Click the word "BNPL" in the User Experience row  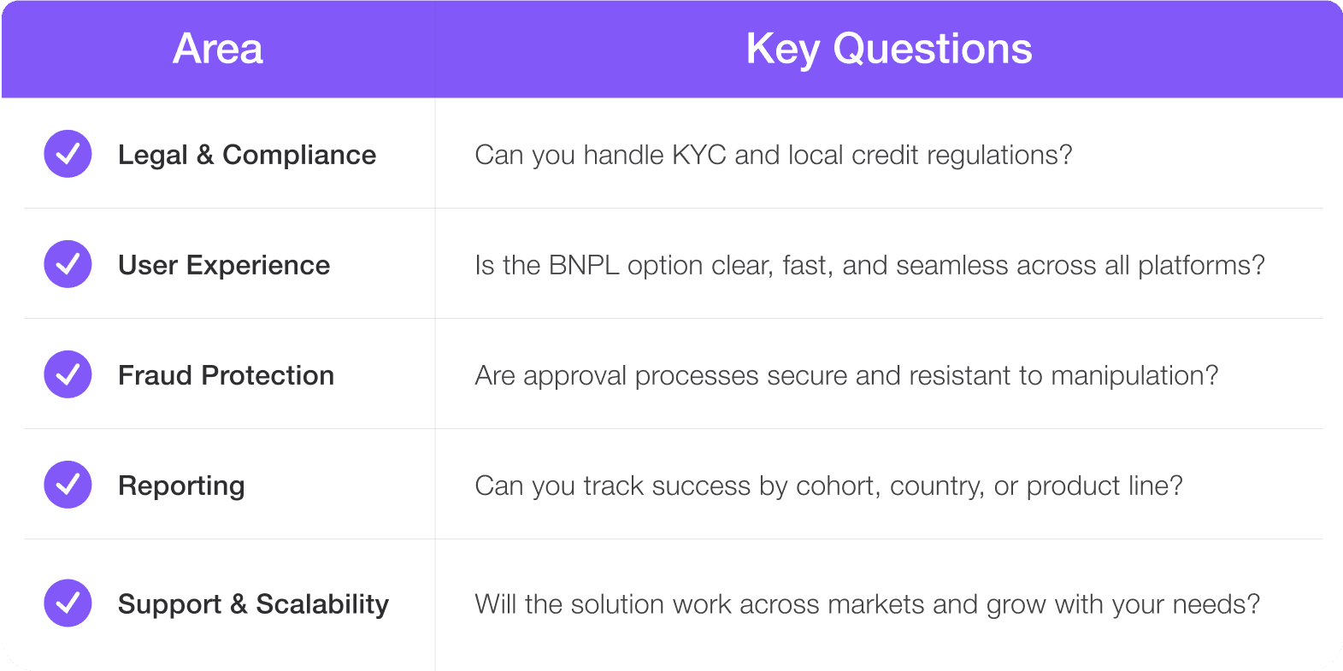pos(584,265)
